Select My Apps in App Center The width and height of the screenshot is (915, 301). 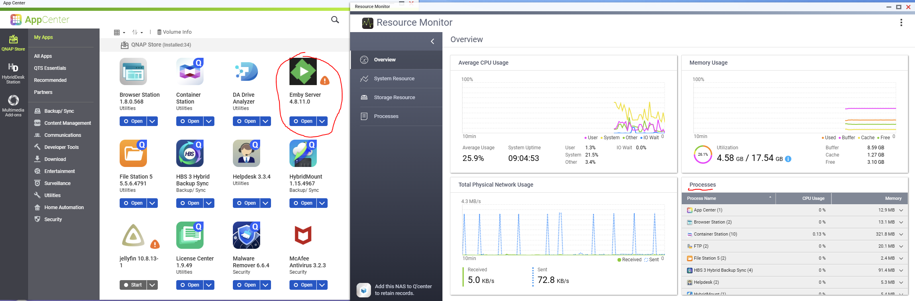[x=43, y=37]
